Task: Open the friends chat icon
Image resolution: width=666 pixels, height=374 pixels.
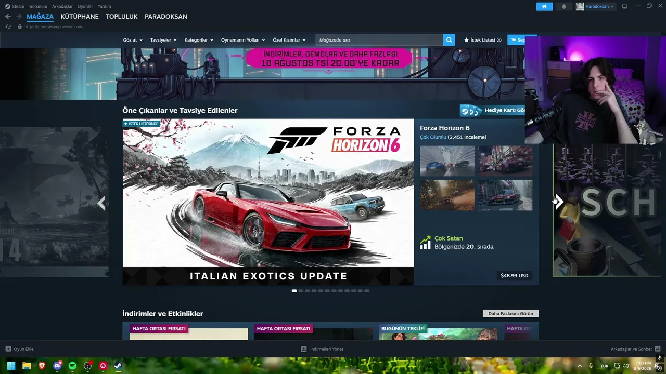Action: pos(658,349)
